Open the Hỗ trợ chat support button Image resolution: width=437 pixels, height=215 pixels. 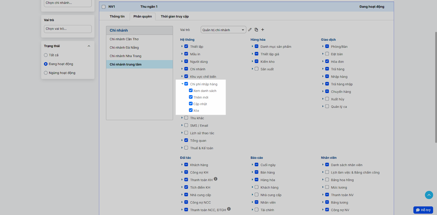[x=423, y=210]
